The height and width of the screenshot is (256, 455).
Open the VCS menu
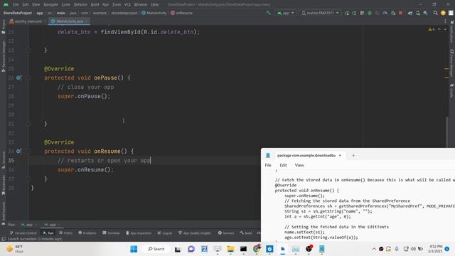(x=127, y=5)
